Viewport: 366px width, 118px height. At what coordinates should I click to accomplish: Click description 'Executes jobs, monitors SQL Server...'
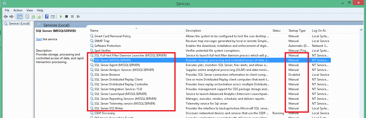[x=227, y=65]
